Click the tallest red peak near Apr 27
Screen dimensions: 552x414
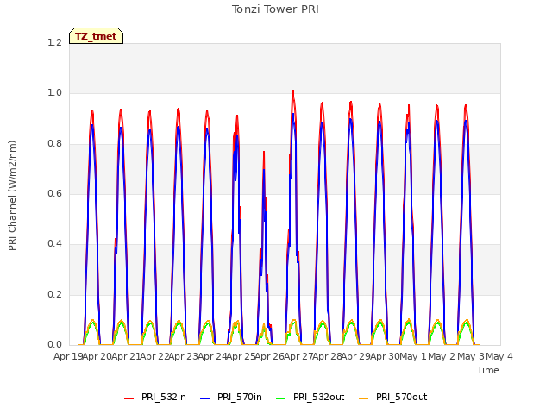pyautogui.click(x=293, y=91)
